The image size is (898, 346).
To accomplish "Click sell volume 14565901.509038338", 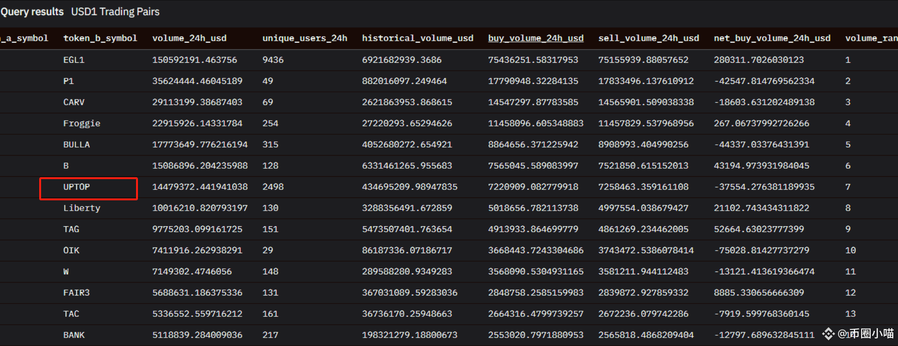I will 646,102.
